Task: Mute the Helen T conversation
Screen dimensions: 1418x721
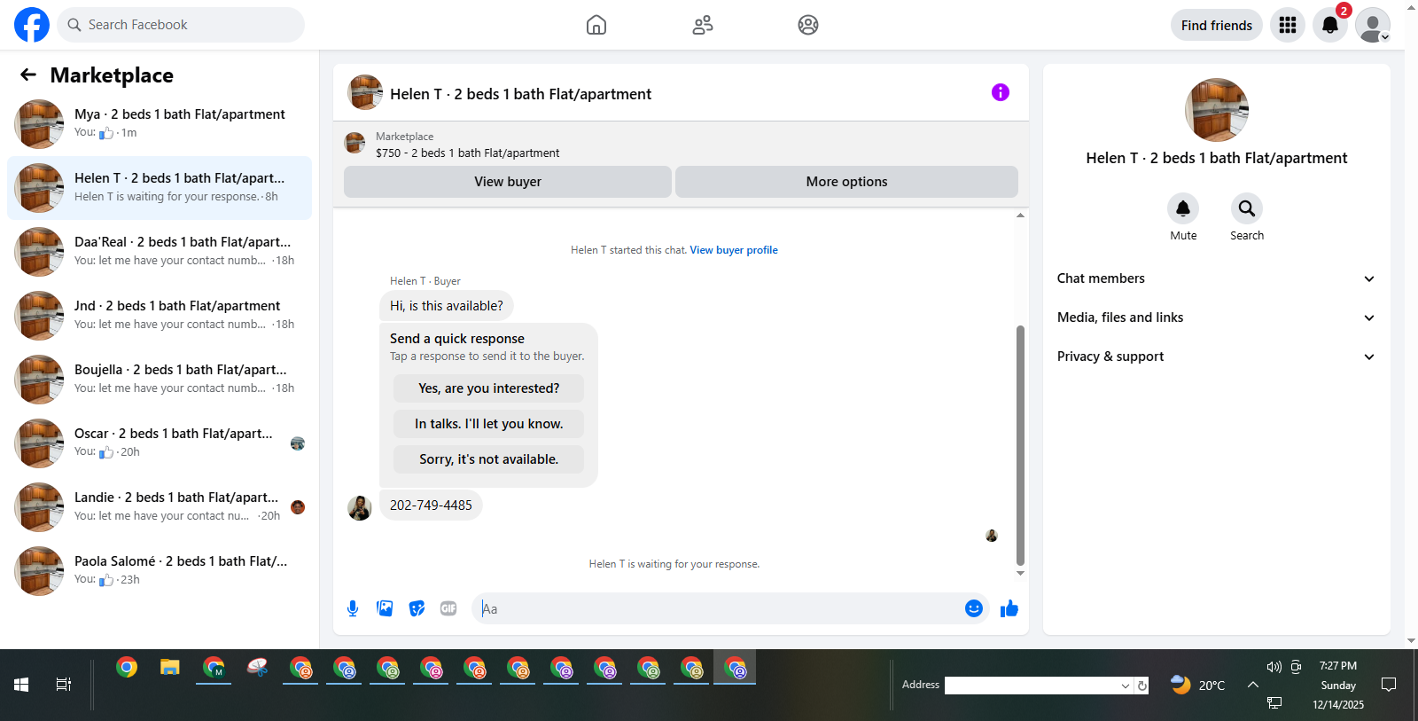Action: [x=1183, y=208]
